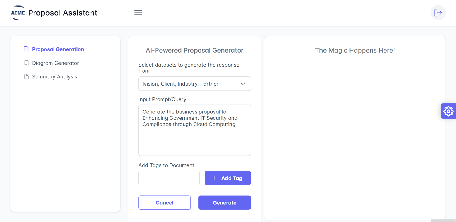
Task: Click the plus icon inside Add Tag button
Action: tap(214, 178)
